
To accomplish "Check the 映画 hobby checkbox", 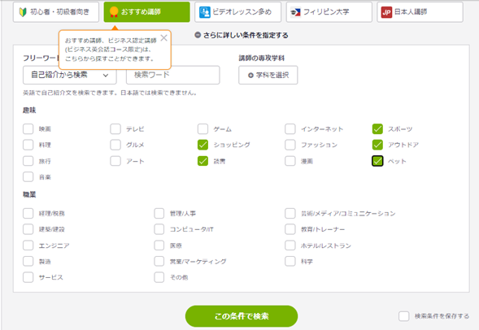I will 28,128.
